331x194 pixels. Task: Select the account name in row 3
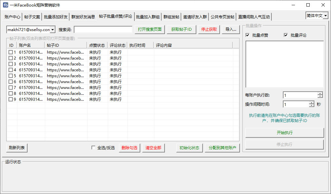31,64
